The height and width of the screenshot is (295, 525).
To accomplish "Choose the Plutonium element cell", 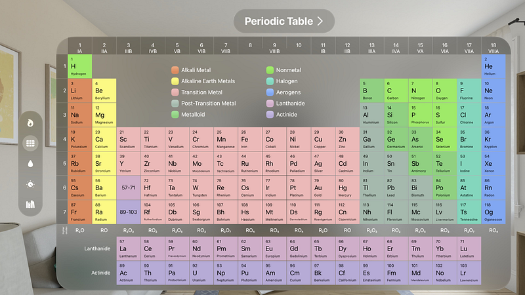I will click(x=250, y=273).
